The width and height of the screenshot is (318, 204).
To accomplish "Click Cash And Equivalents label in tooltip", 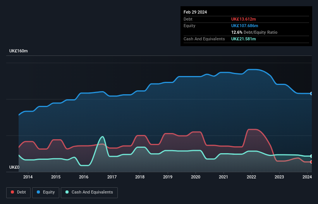I will pyautogui.click(x=204, y=39).
